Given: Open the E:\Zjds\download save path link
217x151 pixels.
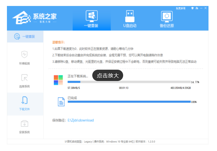Looking at the screenshot, I should click(81, 120).
